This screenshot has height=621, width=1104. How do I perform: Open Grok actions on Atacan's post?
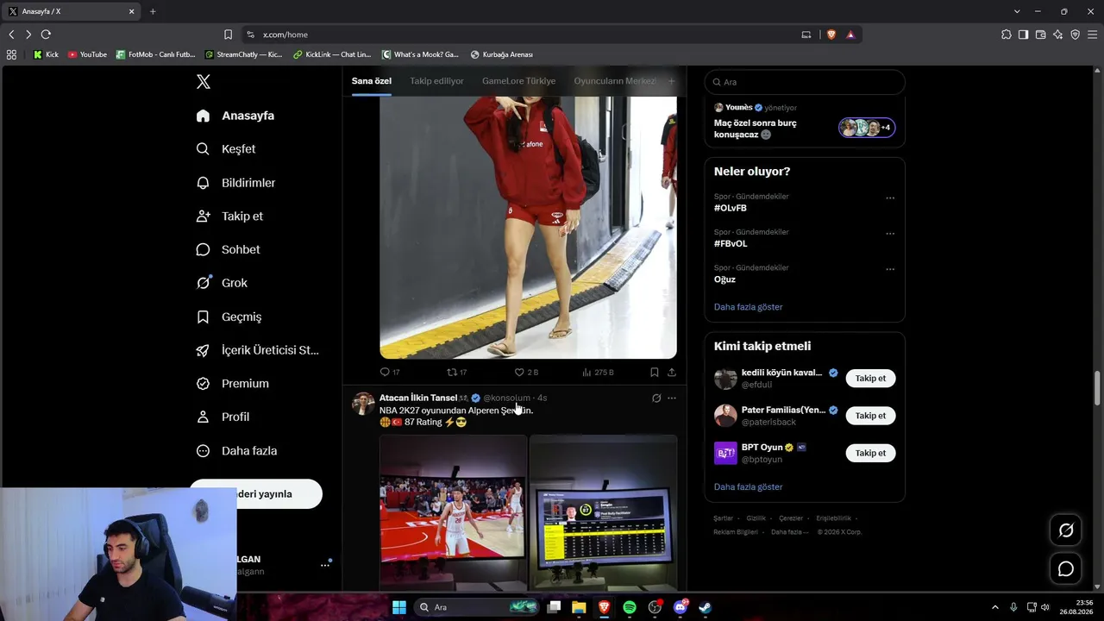click(x=656, y=398)
